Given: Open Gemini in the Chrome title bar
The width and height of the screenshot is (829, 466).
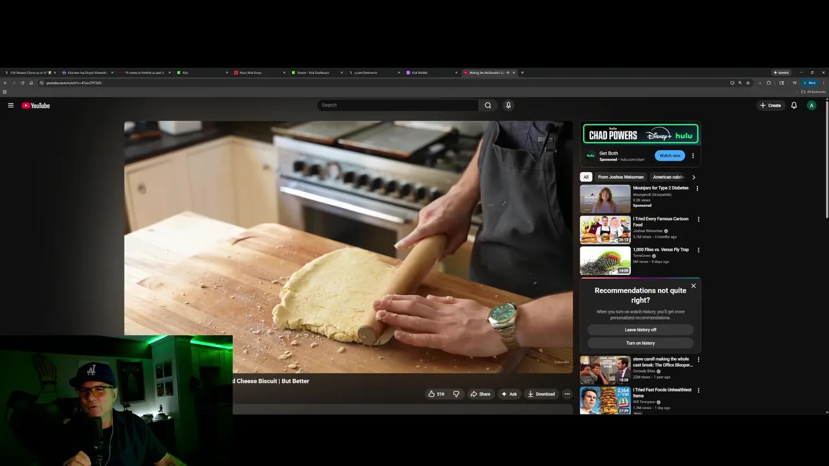Looking at the screenshot, I should [781, 72].
